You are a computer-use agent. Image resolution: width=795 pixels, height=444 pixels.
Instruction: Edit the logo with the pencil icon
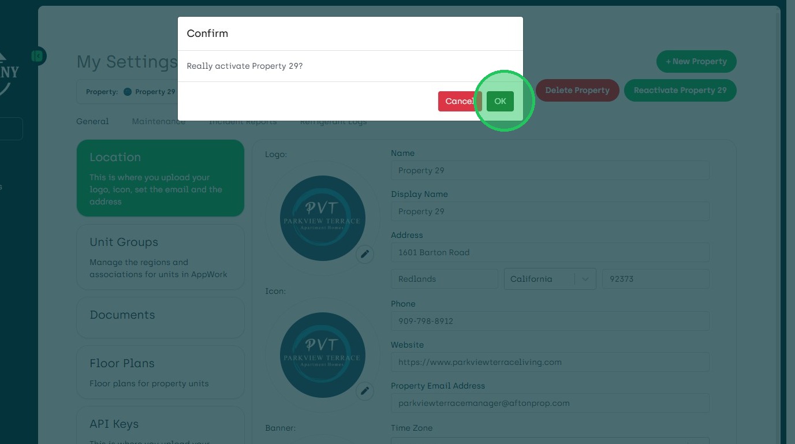[x=365, y=254]
